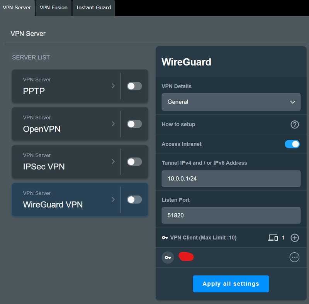Image resolution: width=309 pixels, height=304 pixels.
Task: Click the small key icon before VPN Client label
Action: click(x=165, y=238)
